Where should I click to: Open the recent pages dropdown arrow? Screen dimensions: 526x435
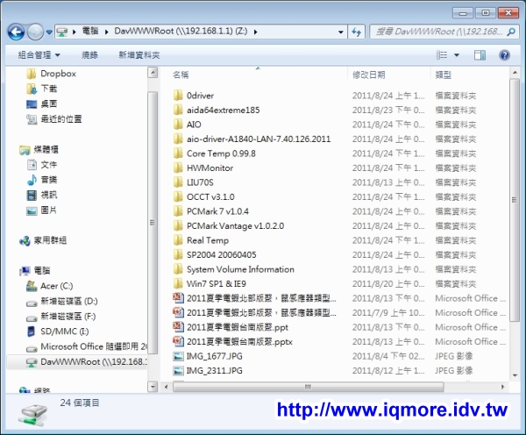click(x=49, y=32)
